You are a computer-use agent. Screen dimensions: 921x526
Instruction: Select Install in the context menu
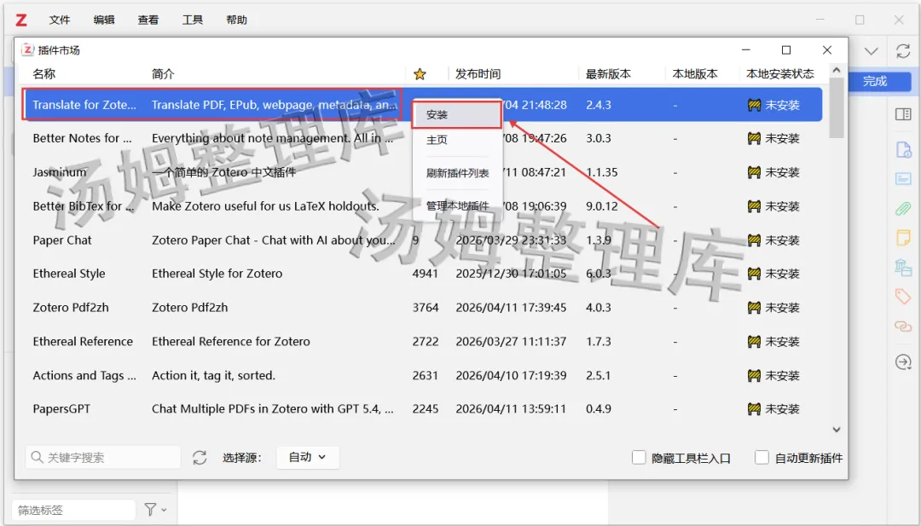[x=457, y=114]
